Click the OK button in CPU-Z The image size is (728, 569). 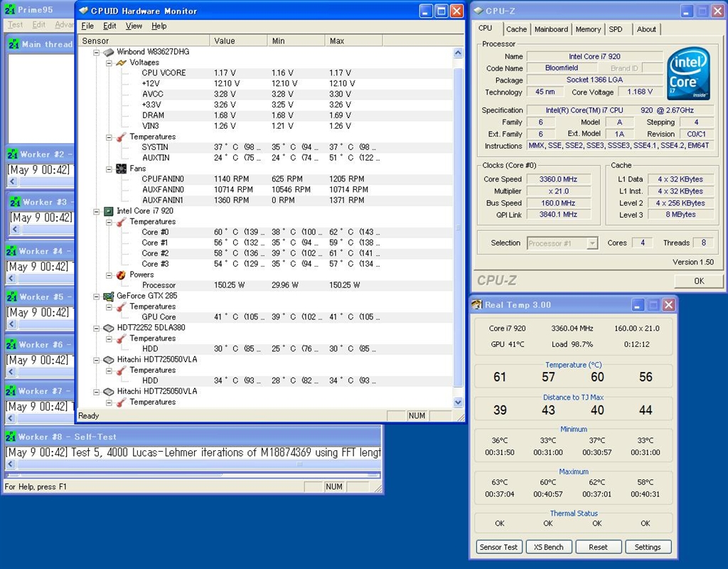point(698,281)
